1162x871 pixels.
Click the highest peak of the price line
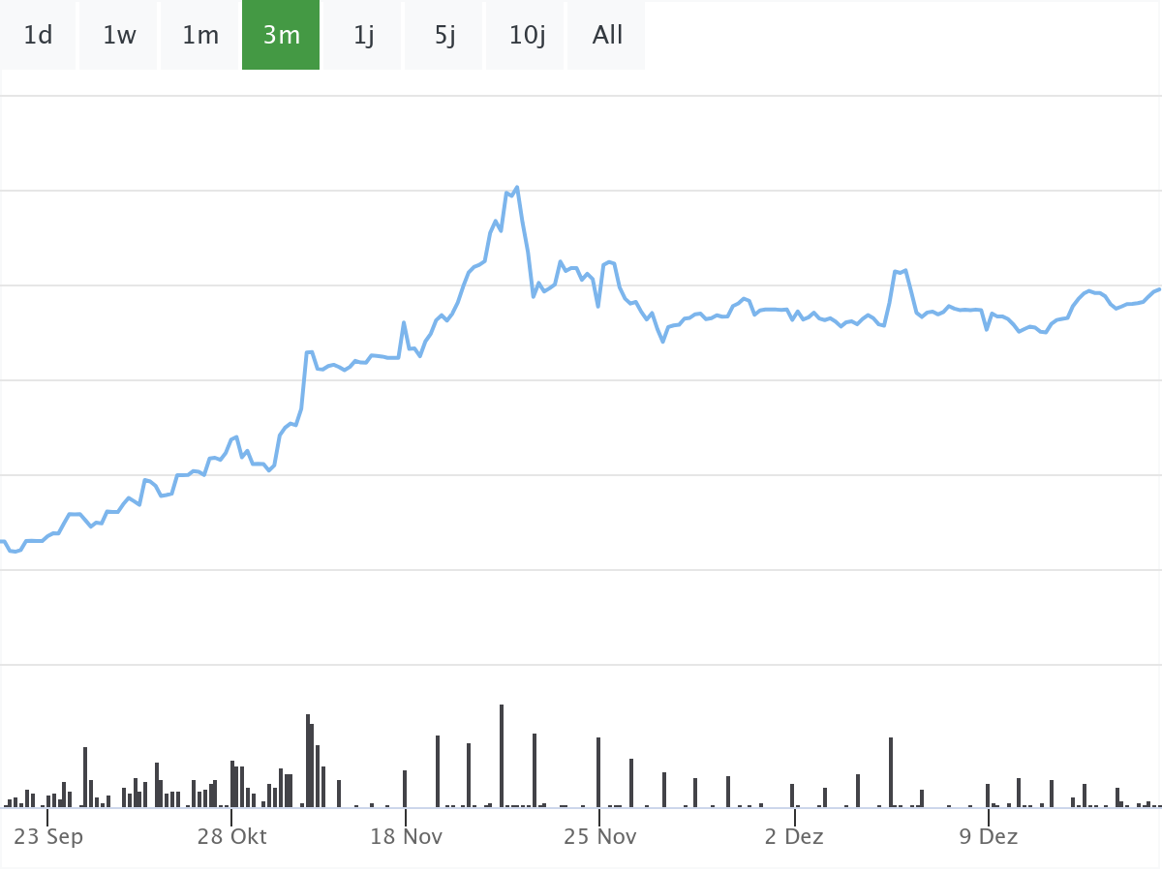click(x=517, y=187)
